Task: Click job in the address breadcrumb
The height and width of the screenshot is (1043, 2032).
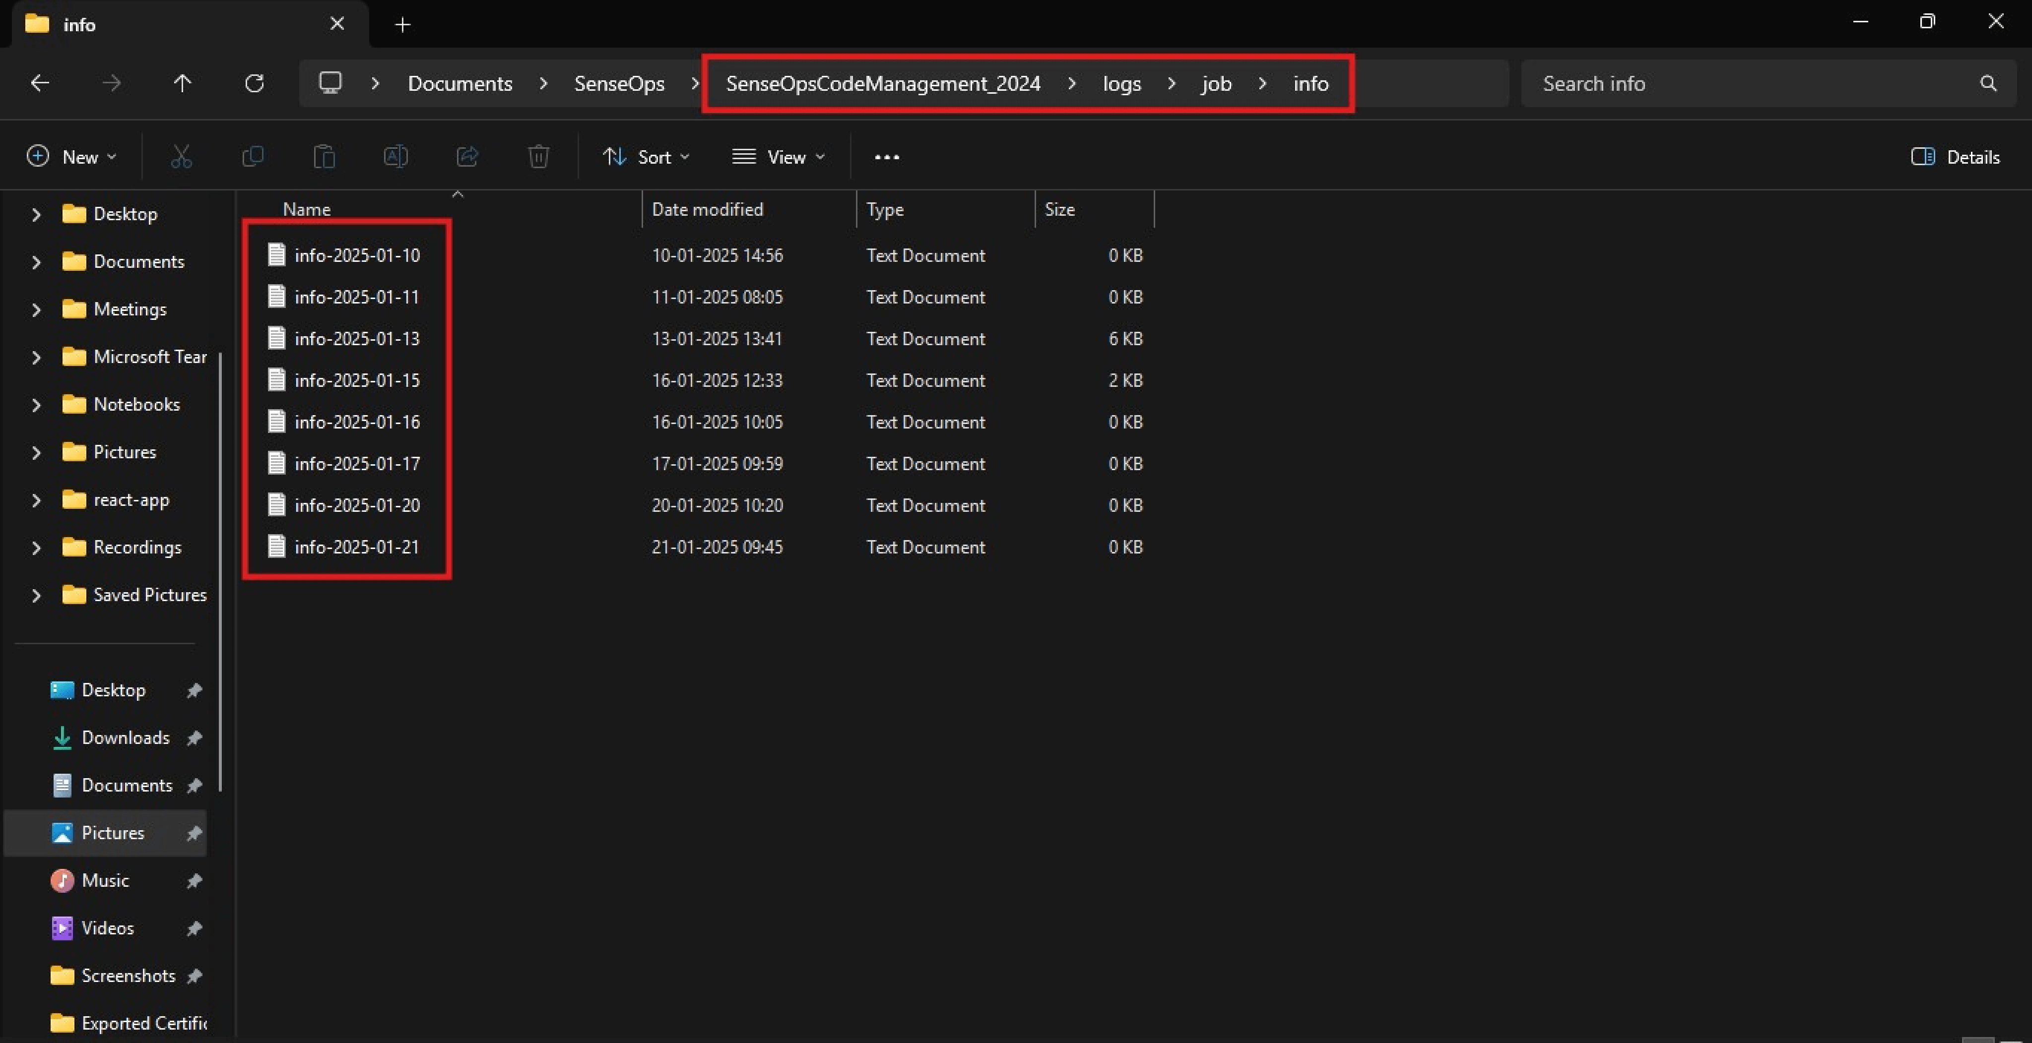Action: coord(1216,83)
